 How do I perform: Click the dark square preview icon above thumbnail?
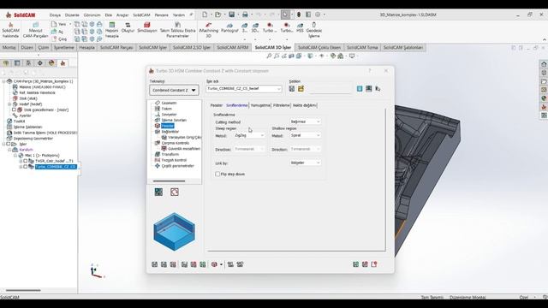158,192
